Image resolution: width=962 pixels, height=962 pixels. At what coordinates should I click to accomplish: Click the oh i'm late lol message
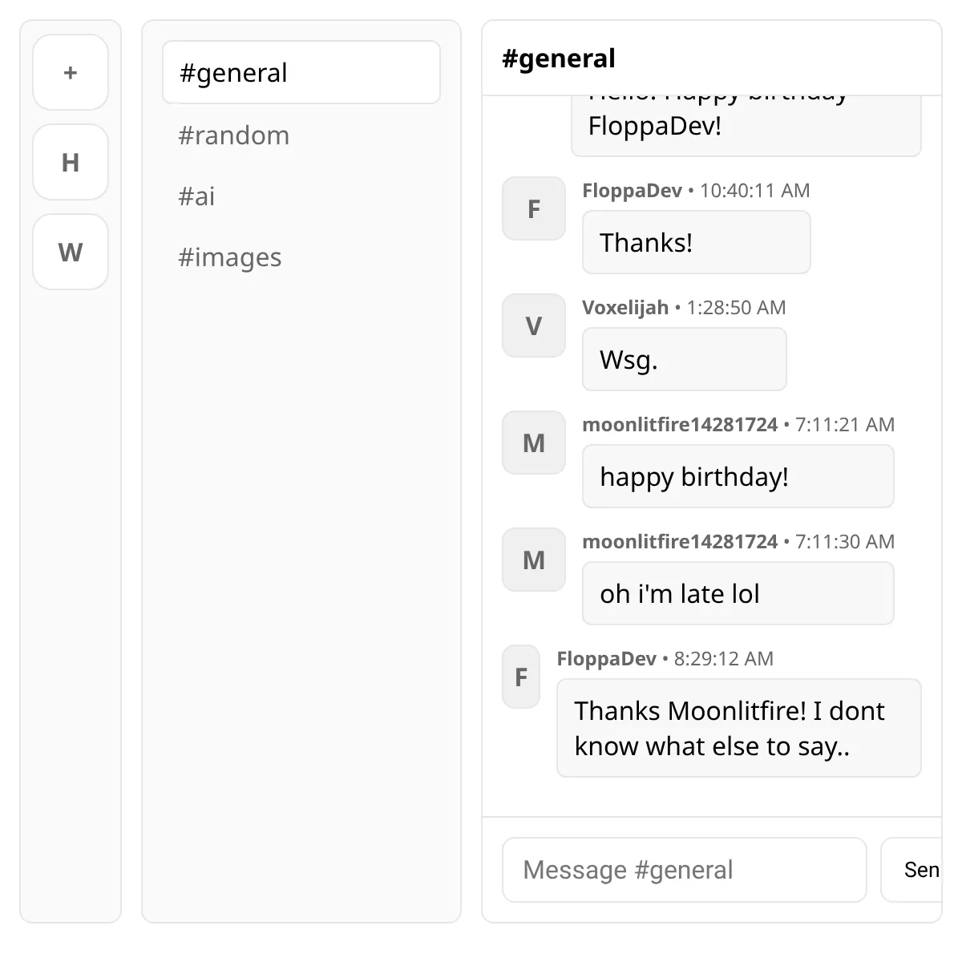point(738,593)
